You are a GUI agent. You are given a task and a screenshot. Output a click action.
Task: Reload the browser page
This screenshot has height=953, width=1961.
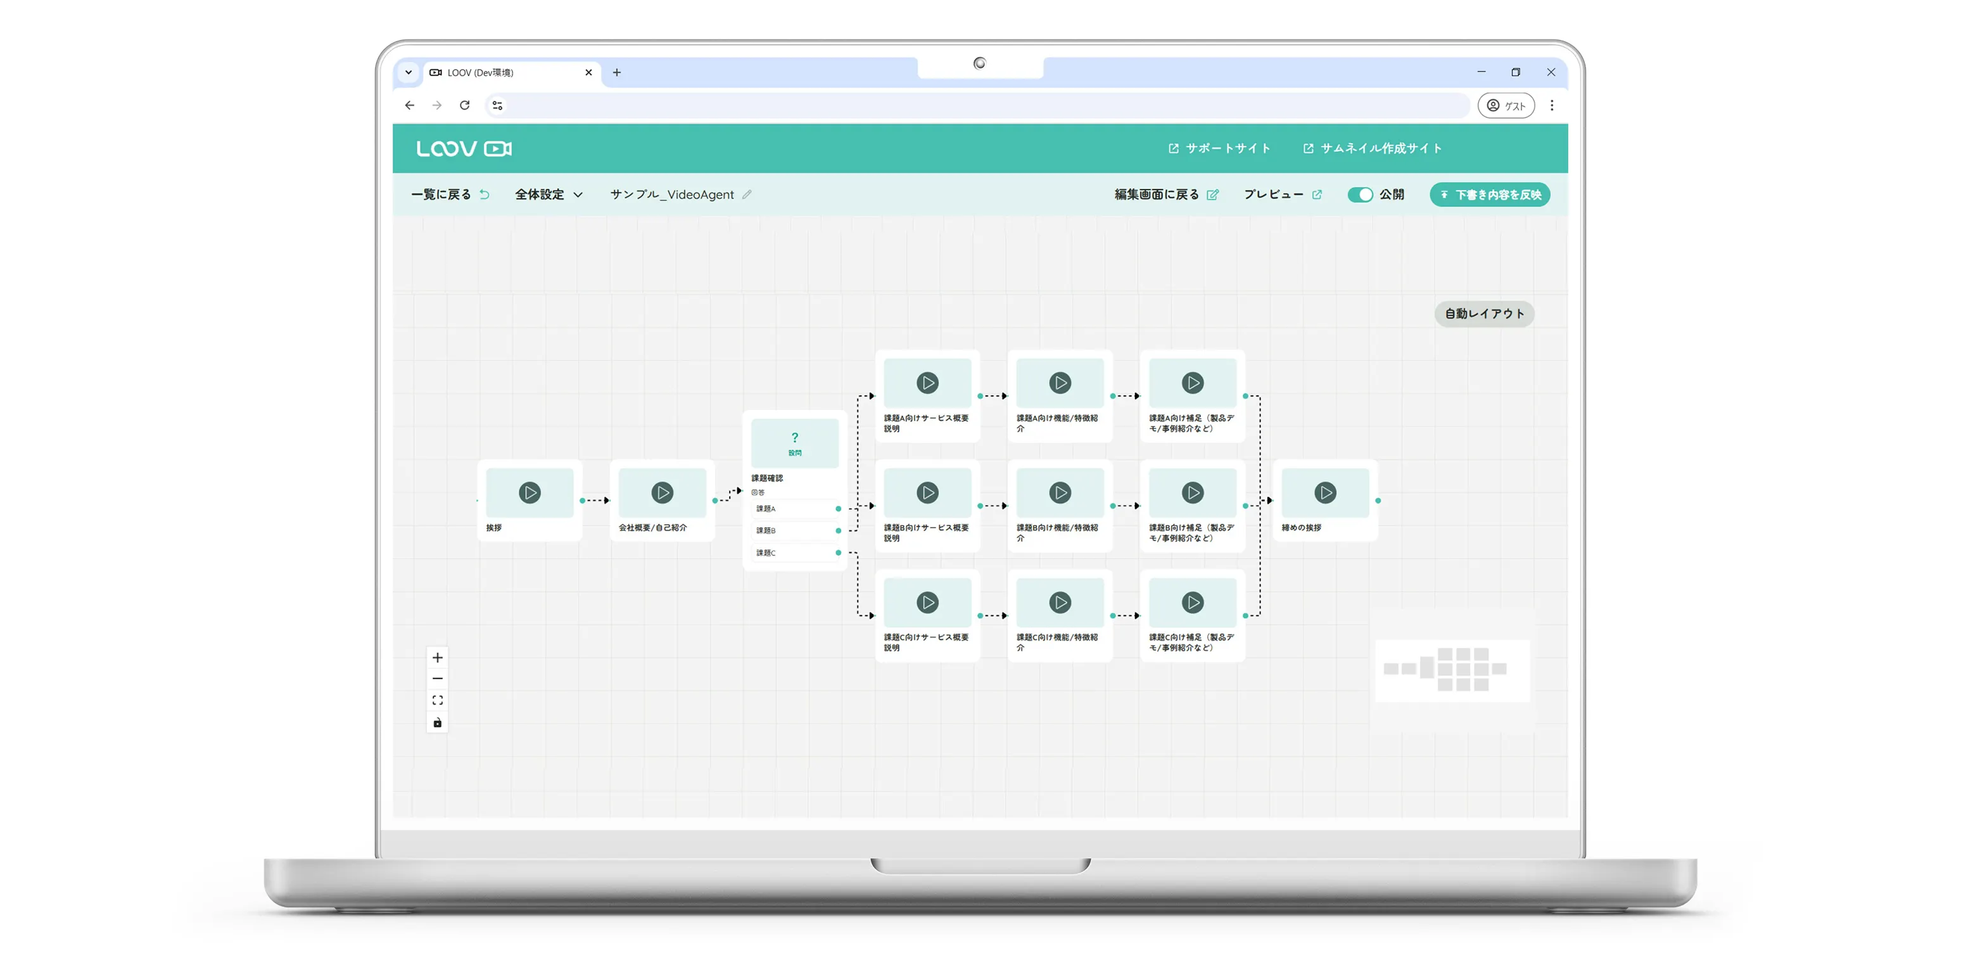point(464,105)
